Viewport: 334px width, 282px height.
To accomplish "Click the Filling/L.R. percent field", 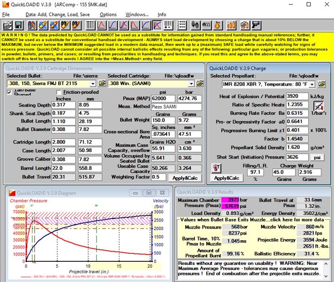I will tap(255, 172).
